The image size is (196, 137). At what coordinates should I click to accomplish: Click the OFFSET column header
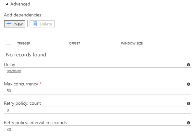tap(74, 44)
